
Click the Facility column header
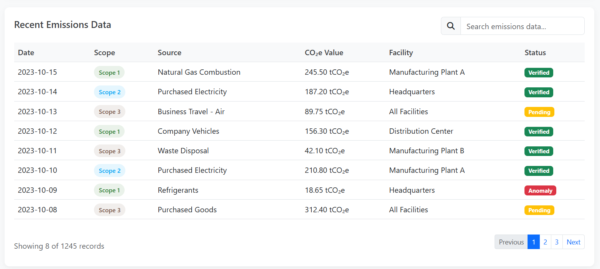pyautogui.click(x=401, y=52)
